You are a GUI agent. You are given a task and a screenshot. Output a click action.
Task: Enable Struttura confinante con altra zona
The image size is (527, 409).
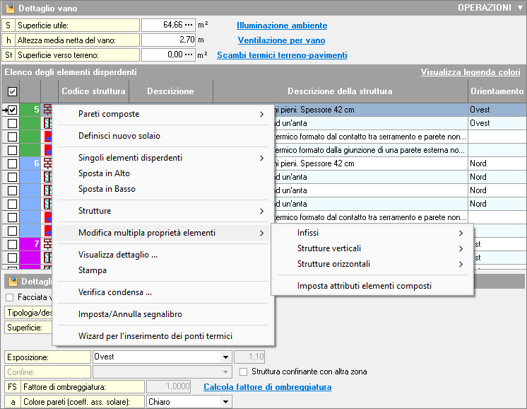click(x=244, y=371)
